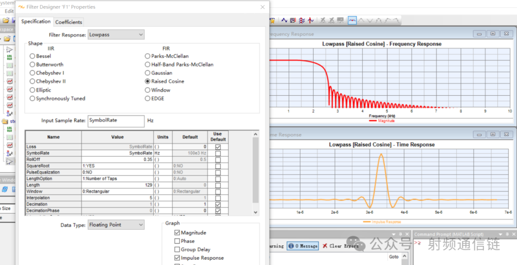Open the Edit menu
Screen dimensions: 517x265
pos(9,11)
